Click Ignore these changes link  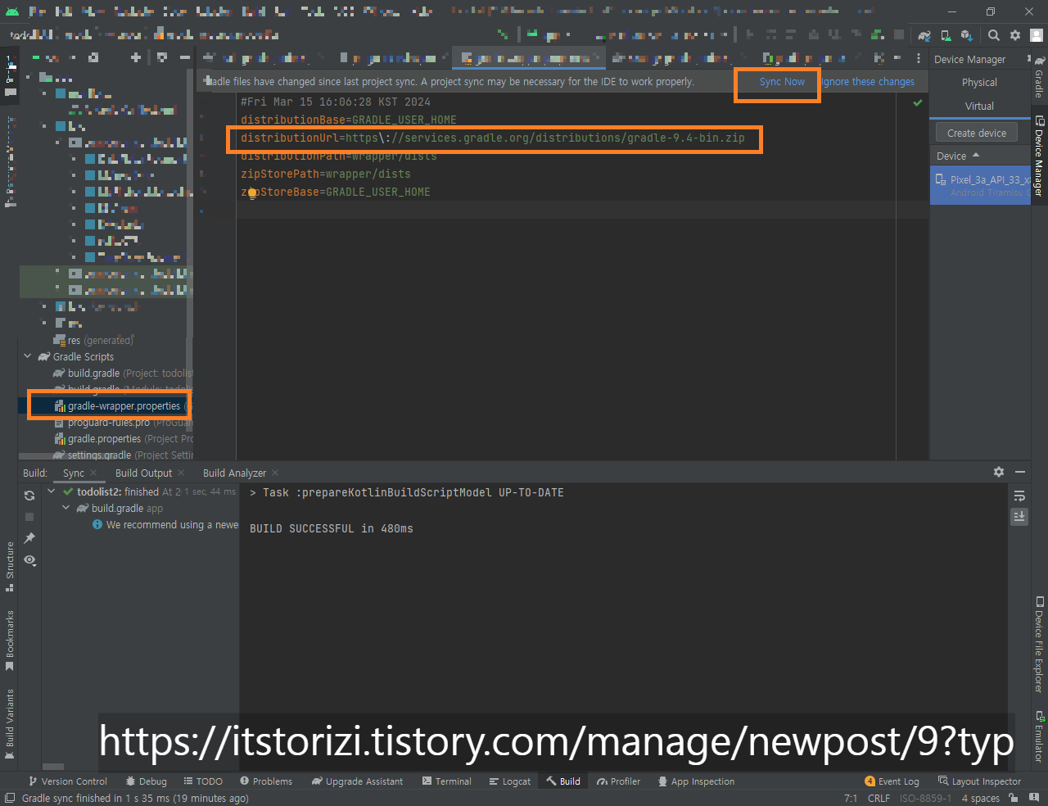point(868,82)
